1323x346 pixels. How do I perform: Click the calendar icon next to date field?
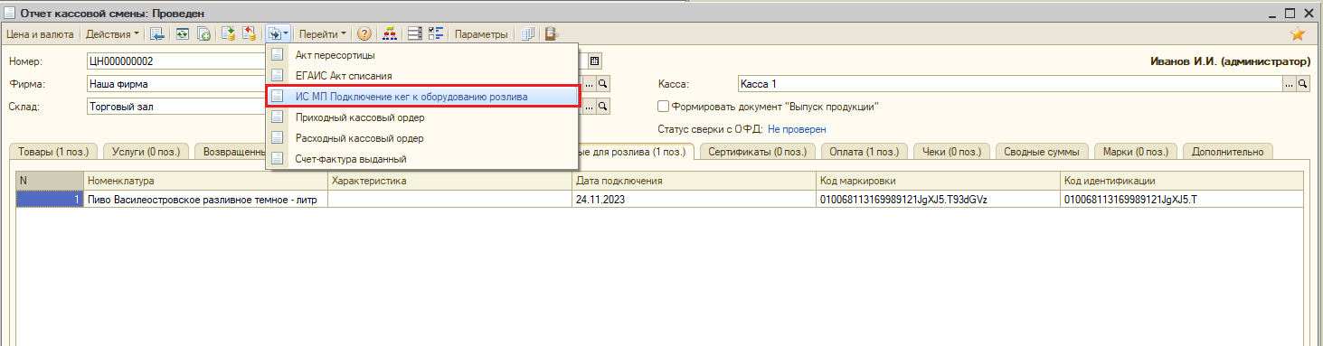pyautogui.click(x=594, y=61)
